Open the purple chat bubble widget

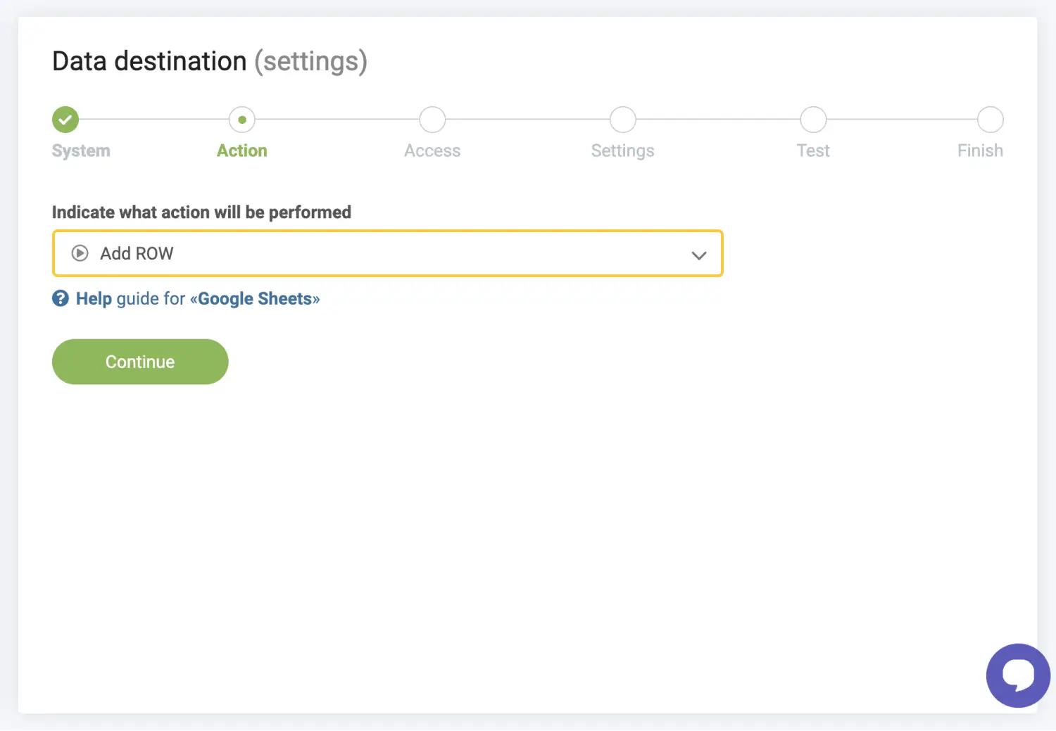tap(1018, 675)
